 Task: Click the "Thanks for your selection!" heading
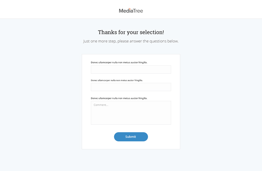click(131, 32)
